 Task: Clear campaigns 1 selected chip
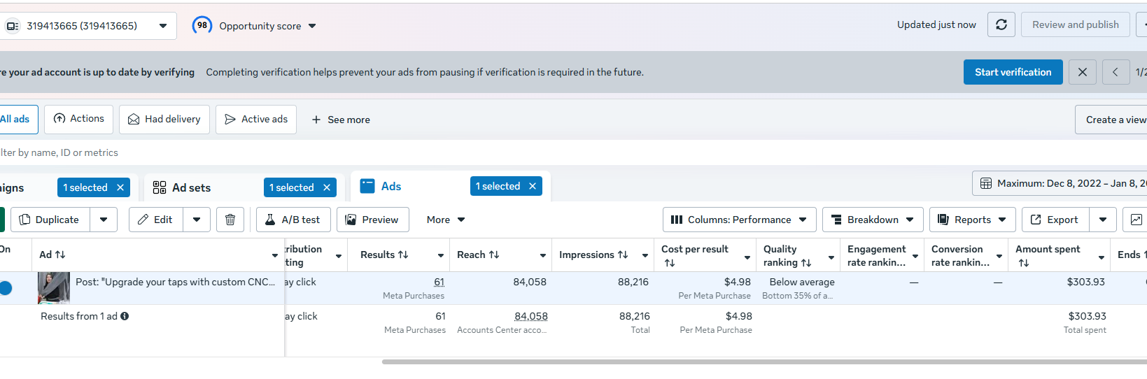pos(120,187)
